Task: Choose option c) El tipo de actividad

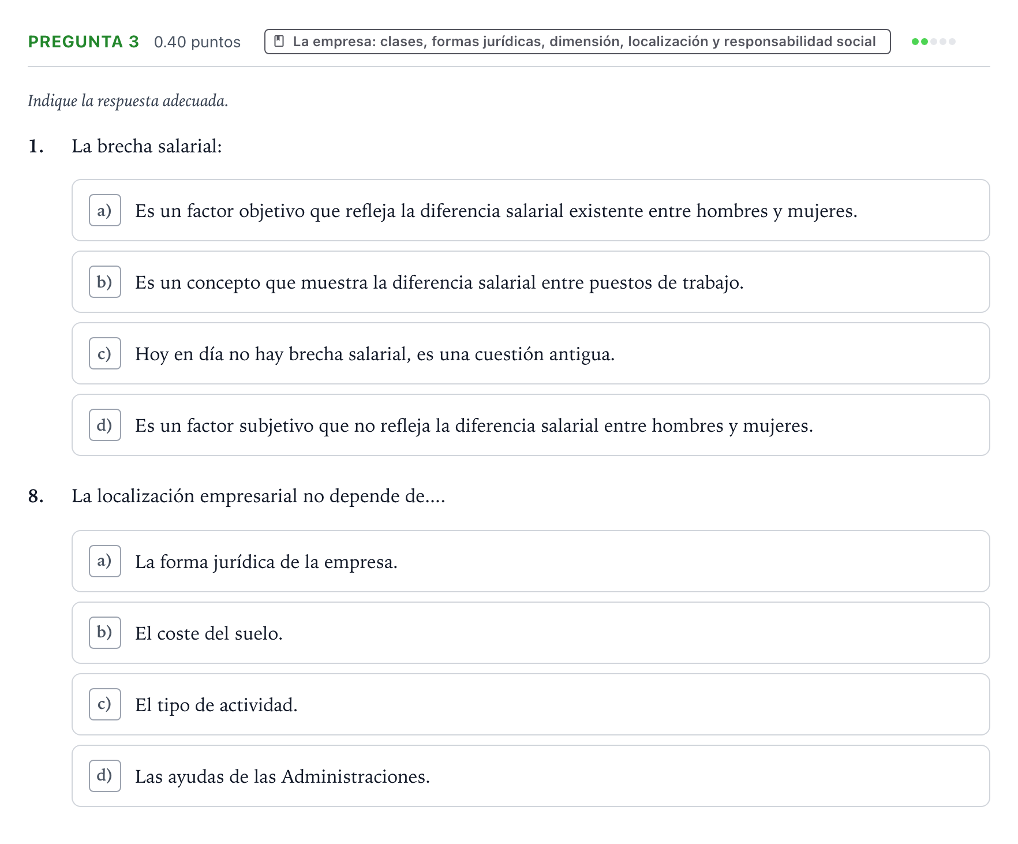Action: pos(530,704)
